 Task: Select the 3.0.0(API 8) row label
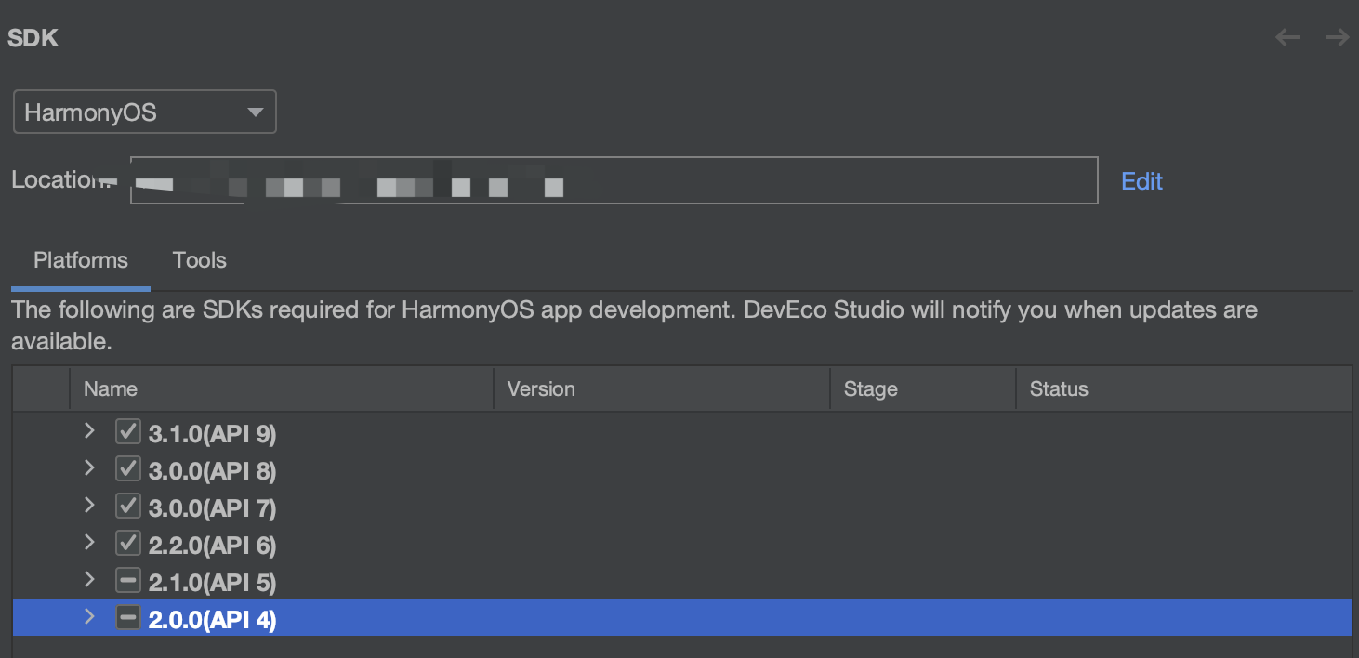click(x=213, y=471)
